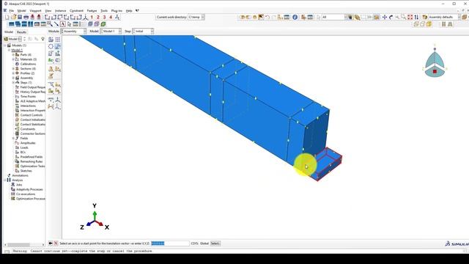Click the Rotate Instance tool icon
This screenshot has width=469, height=264.
pyautogui.click(x=51, y=54)
